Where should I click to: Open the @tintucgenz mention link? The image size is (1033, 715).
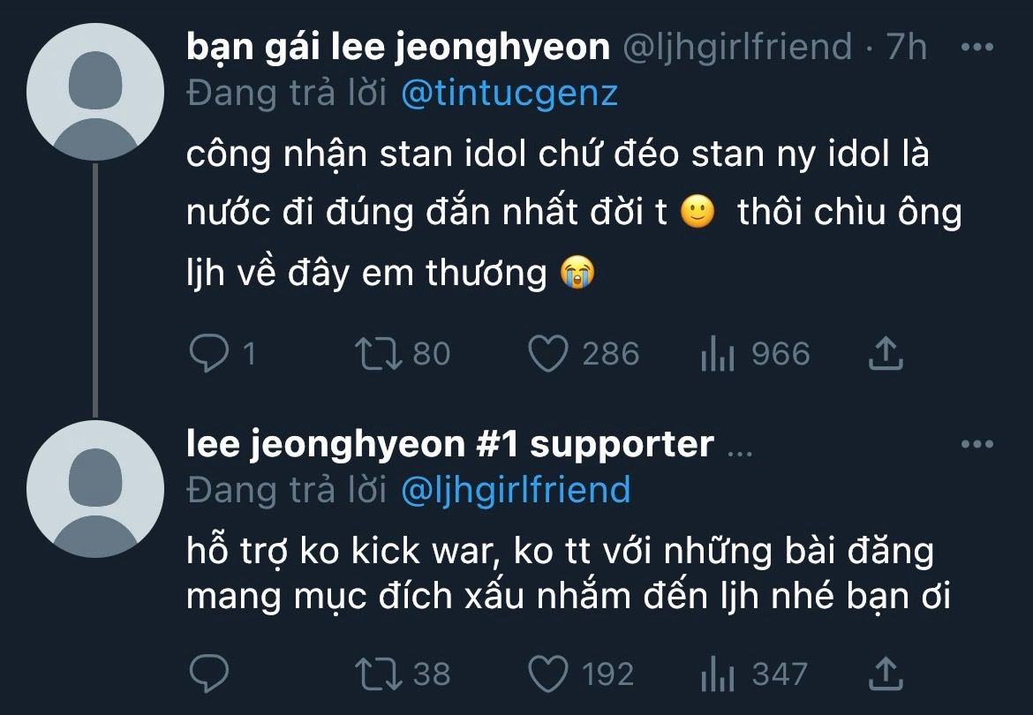point(509,94)
